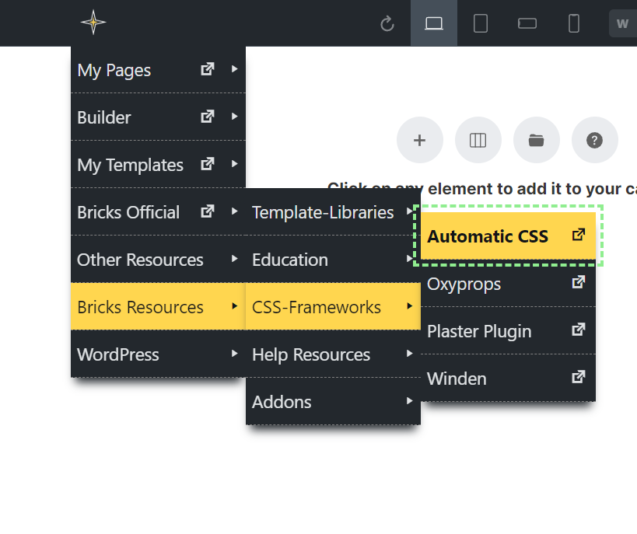Open the columns layout icon button
The image size is (637, 534).
(478, 141)
